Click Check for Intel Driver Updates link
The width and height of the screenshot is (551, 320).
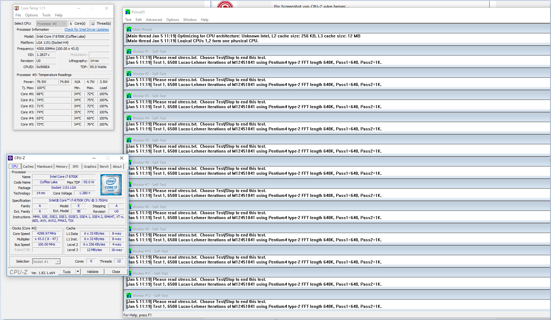(x=86, y=29)
